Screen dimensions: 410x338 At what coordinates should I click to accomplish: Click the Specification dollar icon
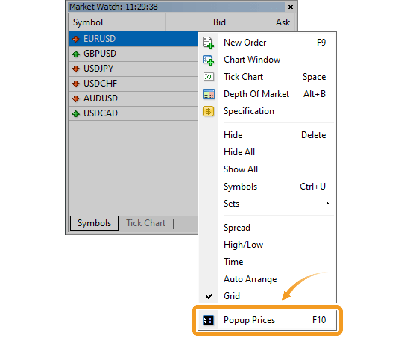(x=208, y=111)
